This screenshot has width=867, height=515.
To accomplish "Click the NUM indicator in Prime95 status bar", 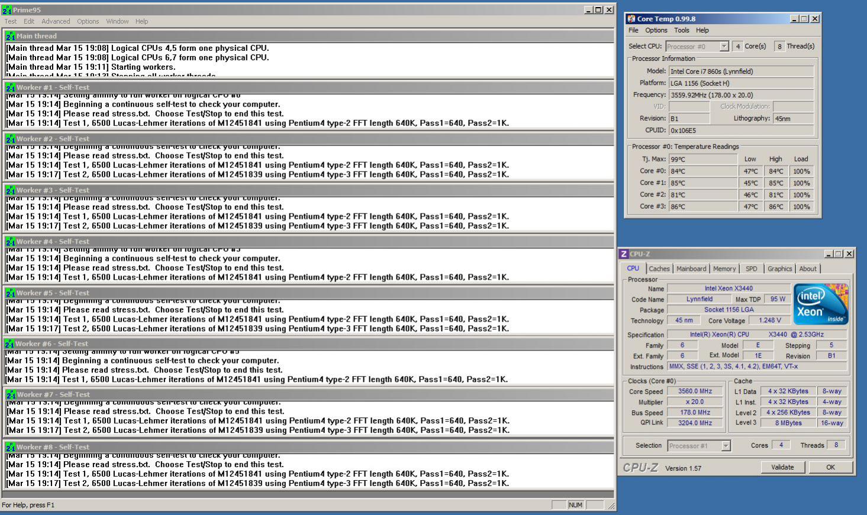I will click(575, 505).
